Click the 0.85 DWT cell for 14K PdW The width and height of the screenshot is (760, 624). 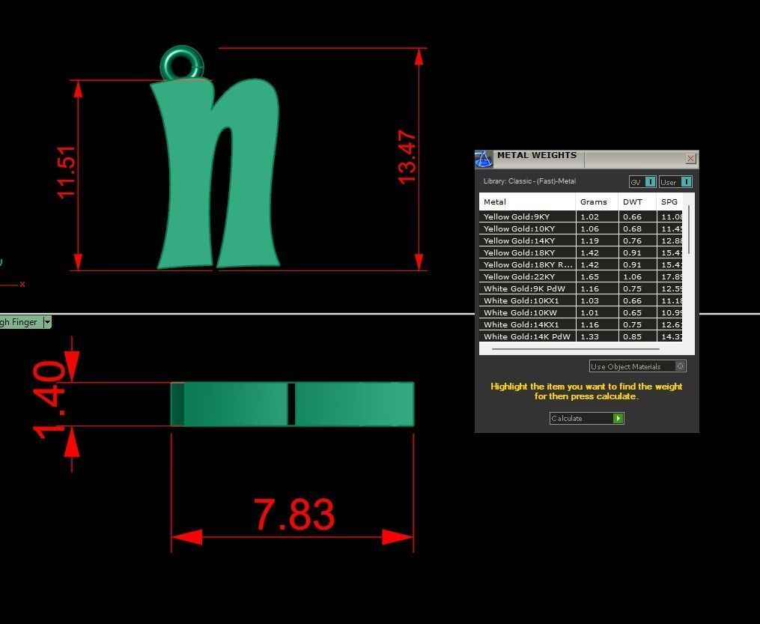[637, 336]
